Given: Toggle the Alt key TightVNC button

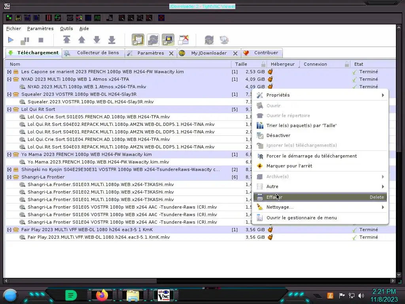Looking at the screenshot, I should (97, 18).
